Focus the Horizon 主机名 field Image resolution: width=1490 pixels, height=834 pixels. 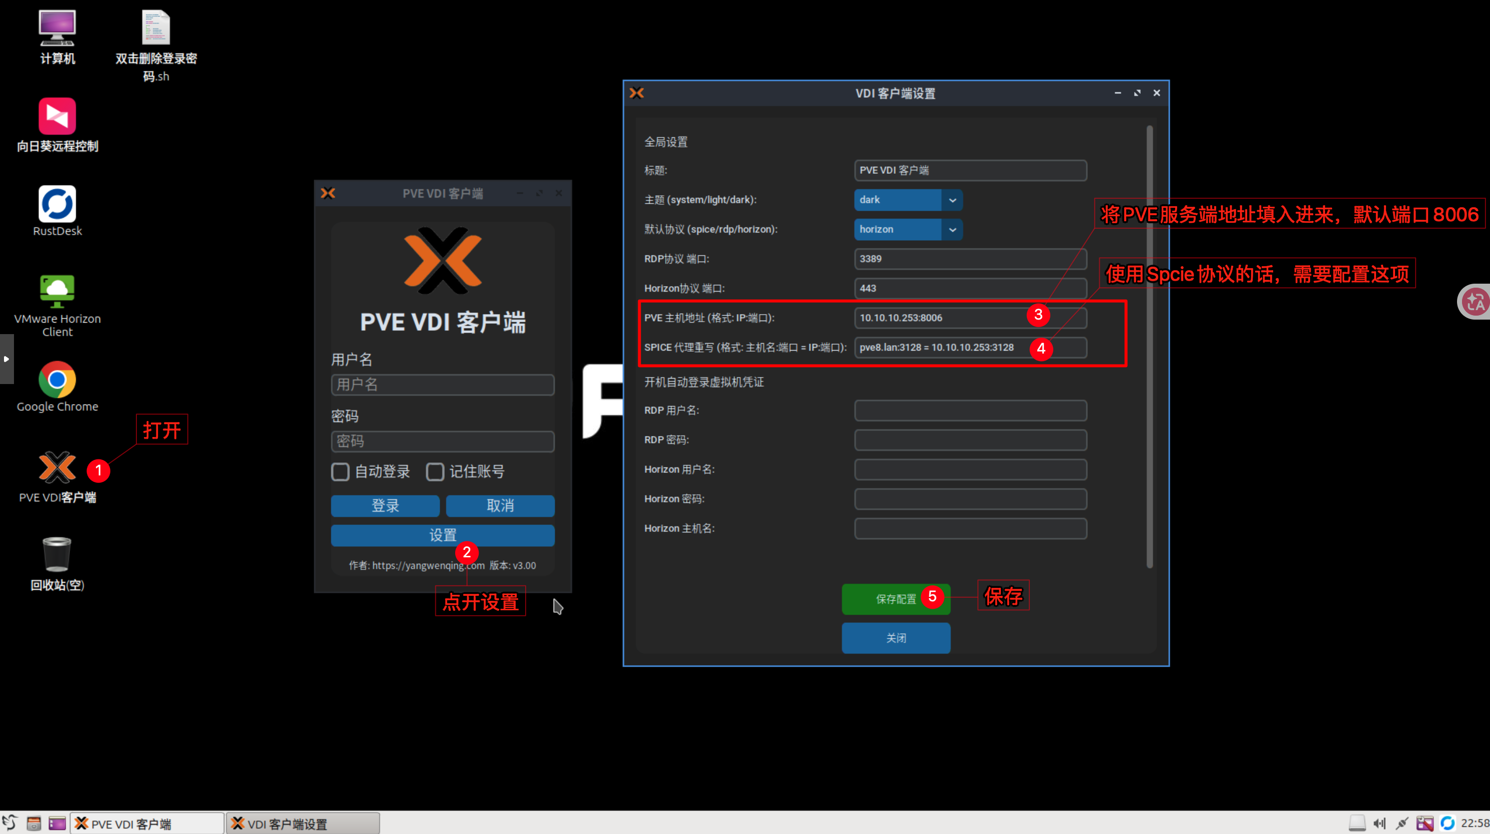970,528
